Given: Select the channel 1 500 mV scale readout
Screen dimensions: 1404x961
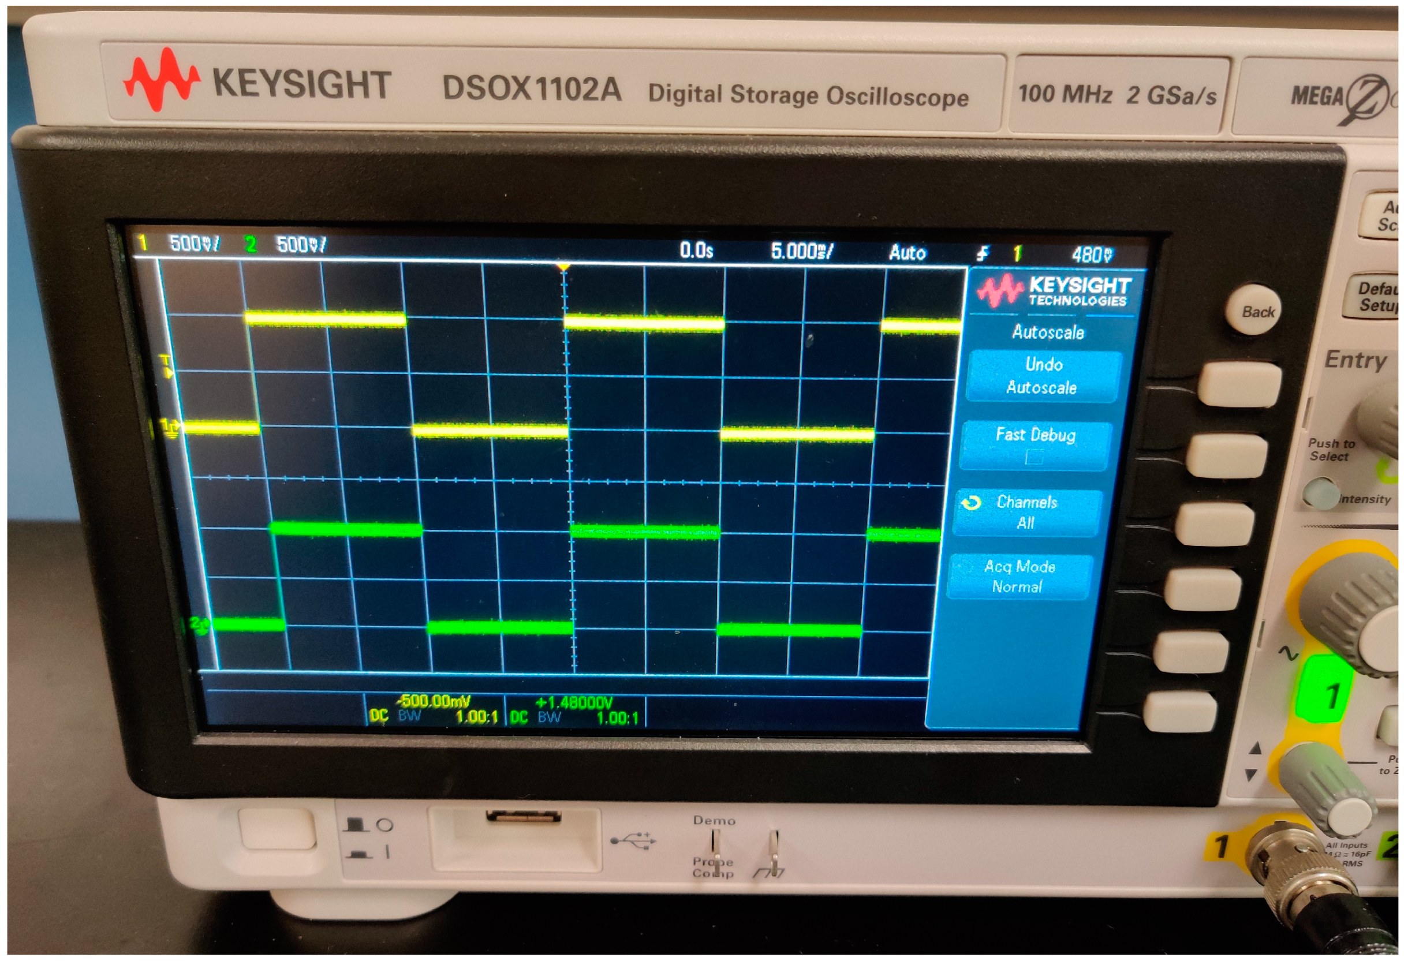Looking at the screenshot, I should [x=195, y=244].
